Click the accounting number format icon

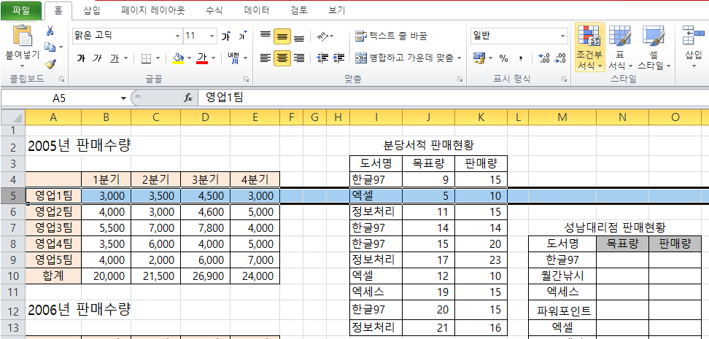click(479, 58)
